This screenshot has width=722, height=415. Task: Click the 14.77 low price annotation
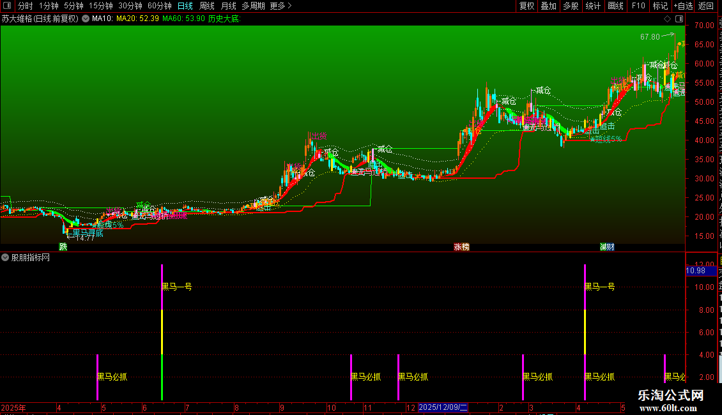[x=85, y=238]
